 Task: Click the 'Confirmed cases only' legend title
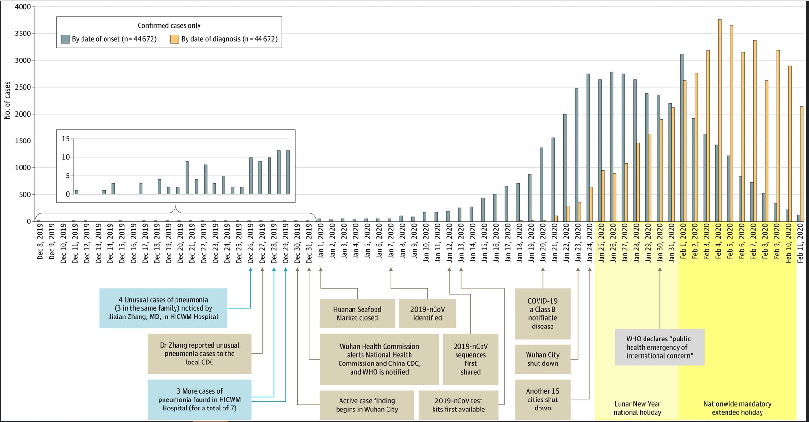point(169,26)
